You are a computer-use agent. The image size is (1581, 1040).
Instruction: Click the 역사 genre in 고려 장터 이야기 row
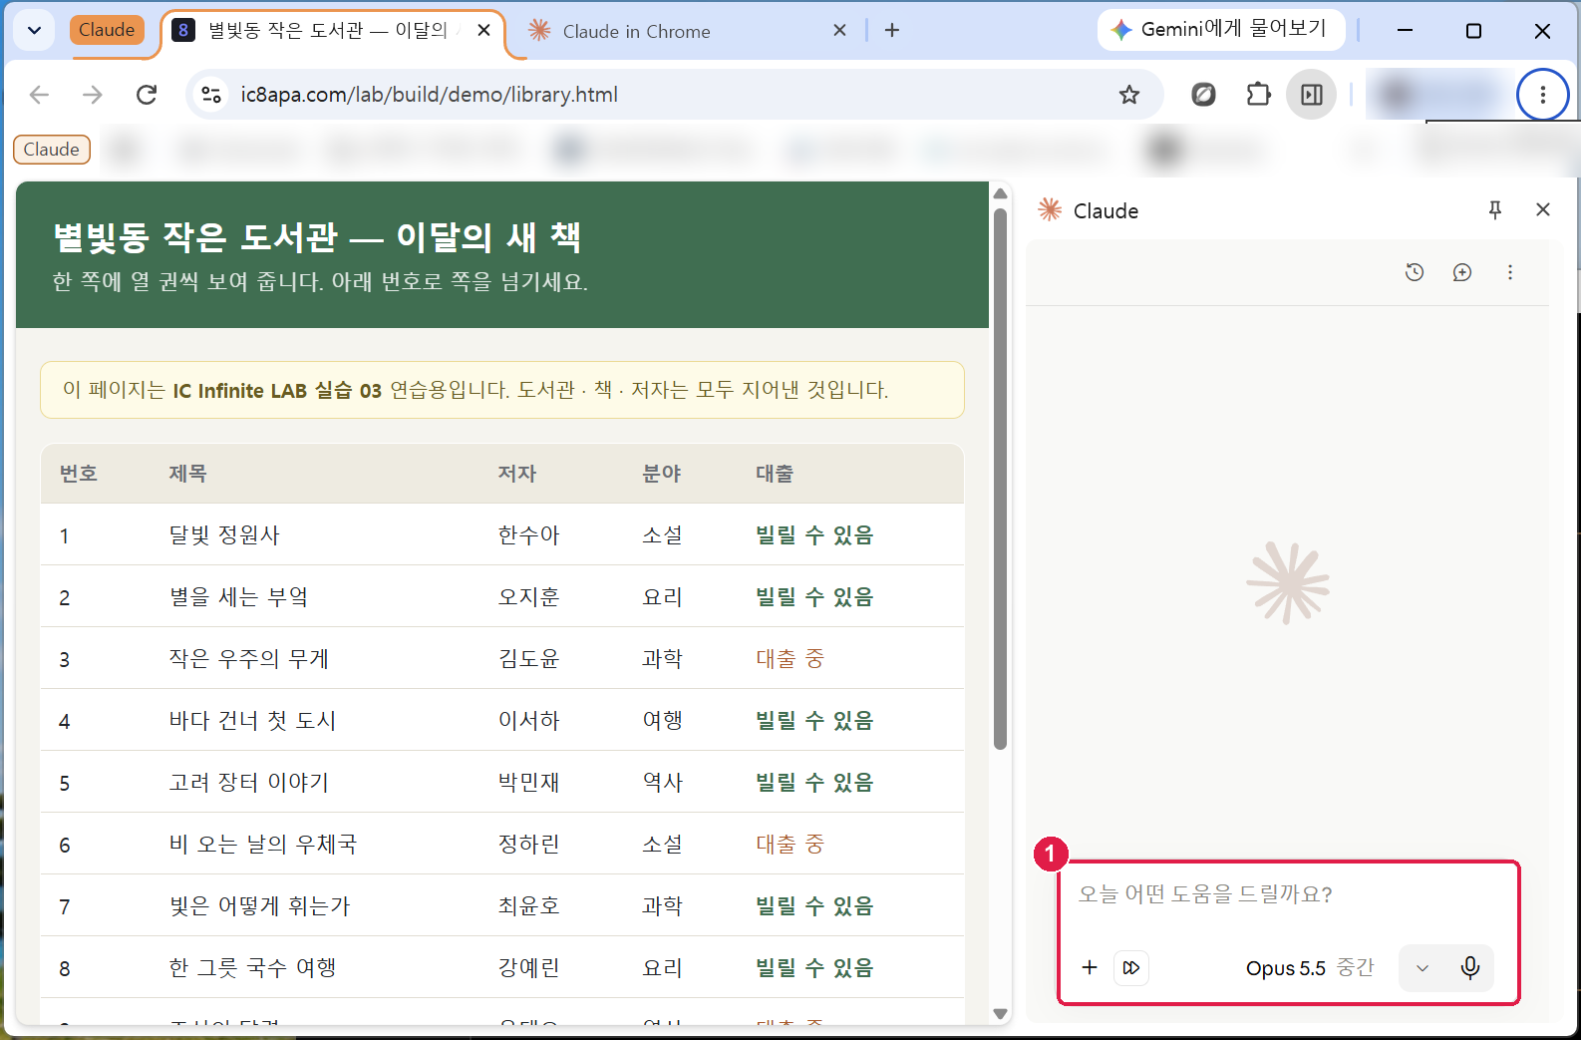pos(662,783)
